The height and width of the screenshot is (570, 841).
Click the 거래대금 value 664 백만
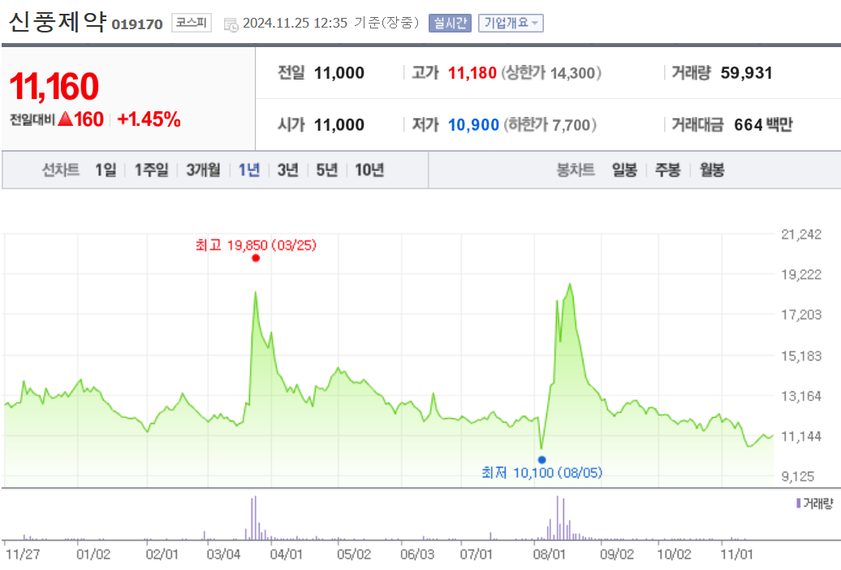(763, 125)
